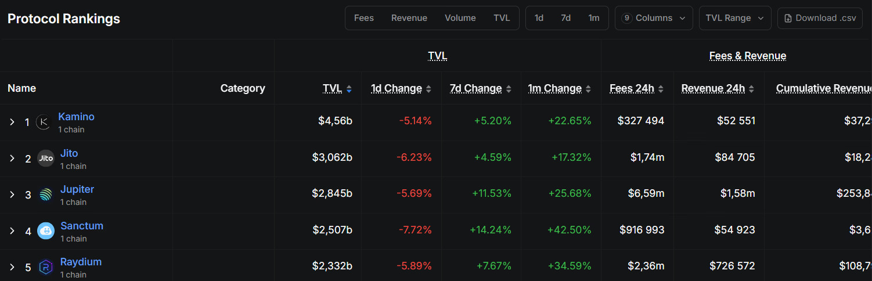Click the Fees & Revenue group header
Image resolution: width=872 pixels, height=281 pixels.
click(x=748, y=56)
